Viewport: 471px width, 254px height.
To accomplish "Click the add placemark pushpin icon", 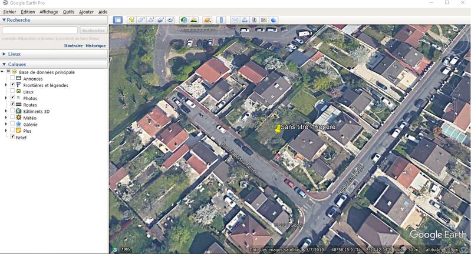I will point(131,20).
